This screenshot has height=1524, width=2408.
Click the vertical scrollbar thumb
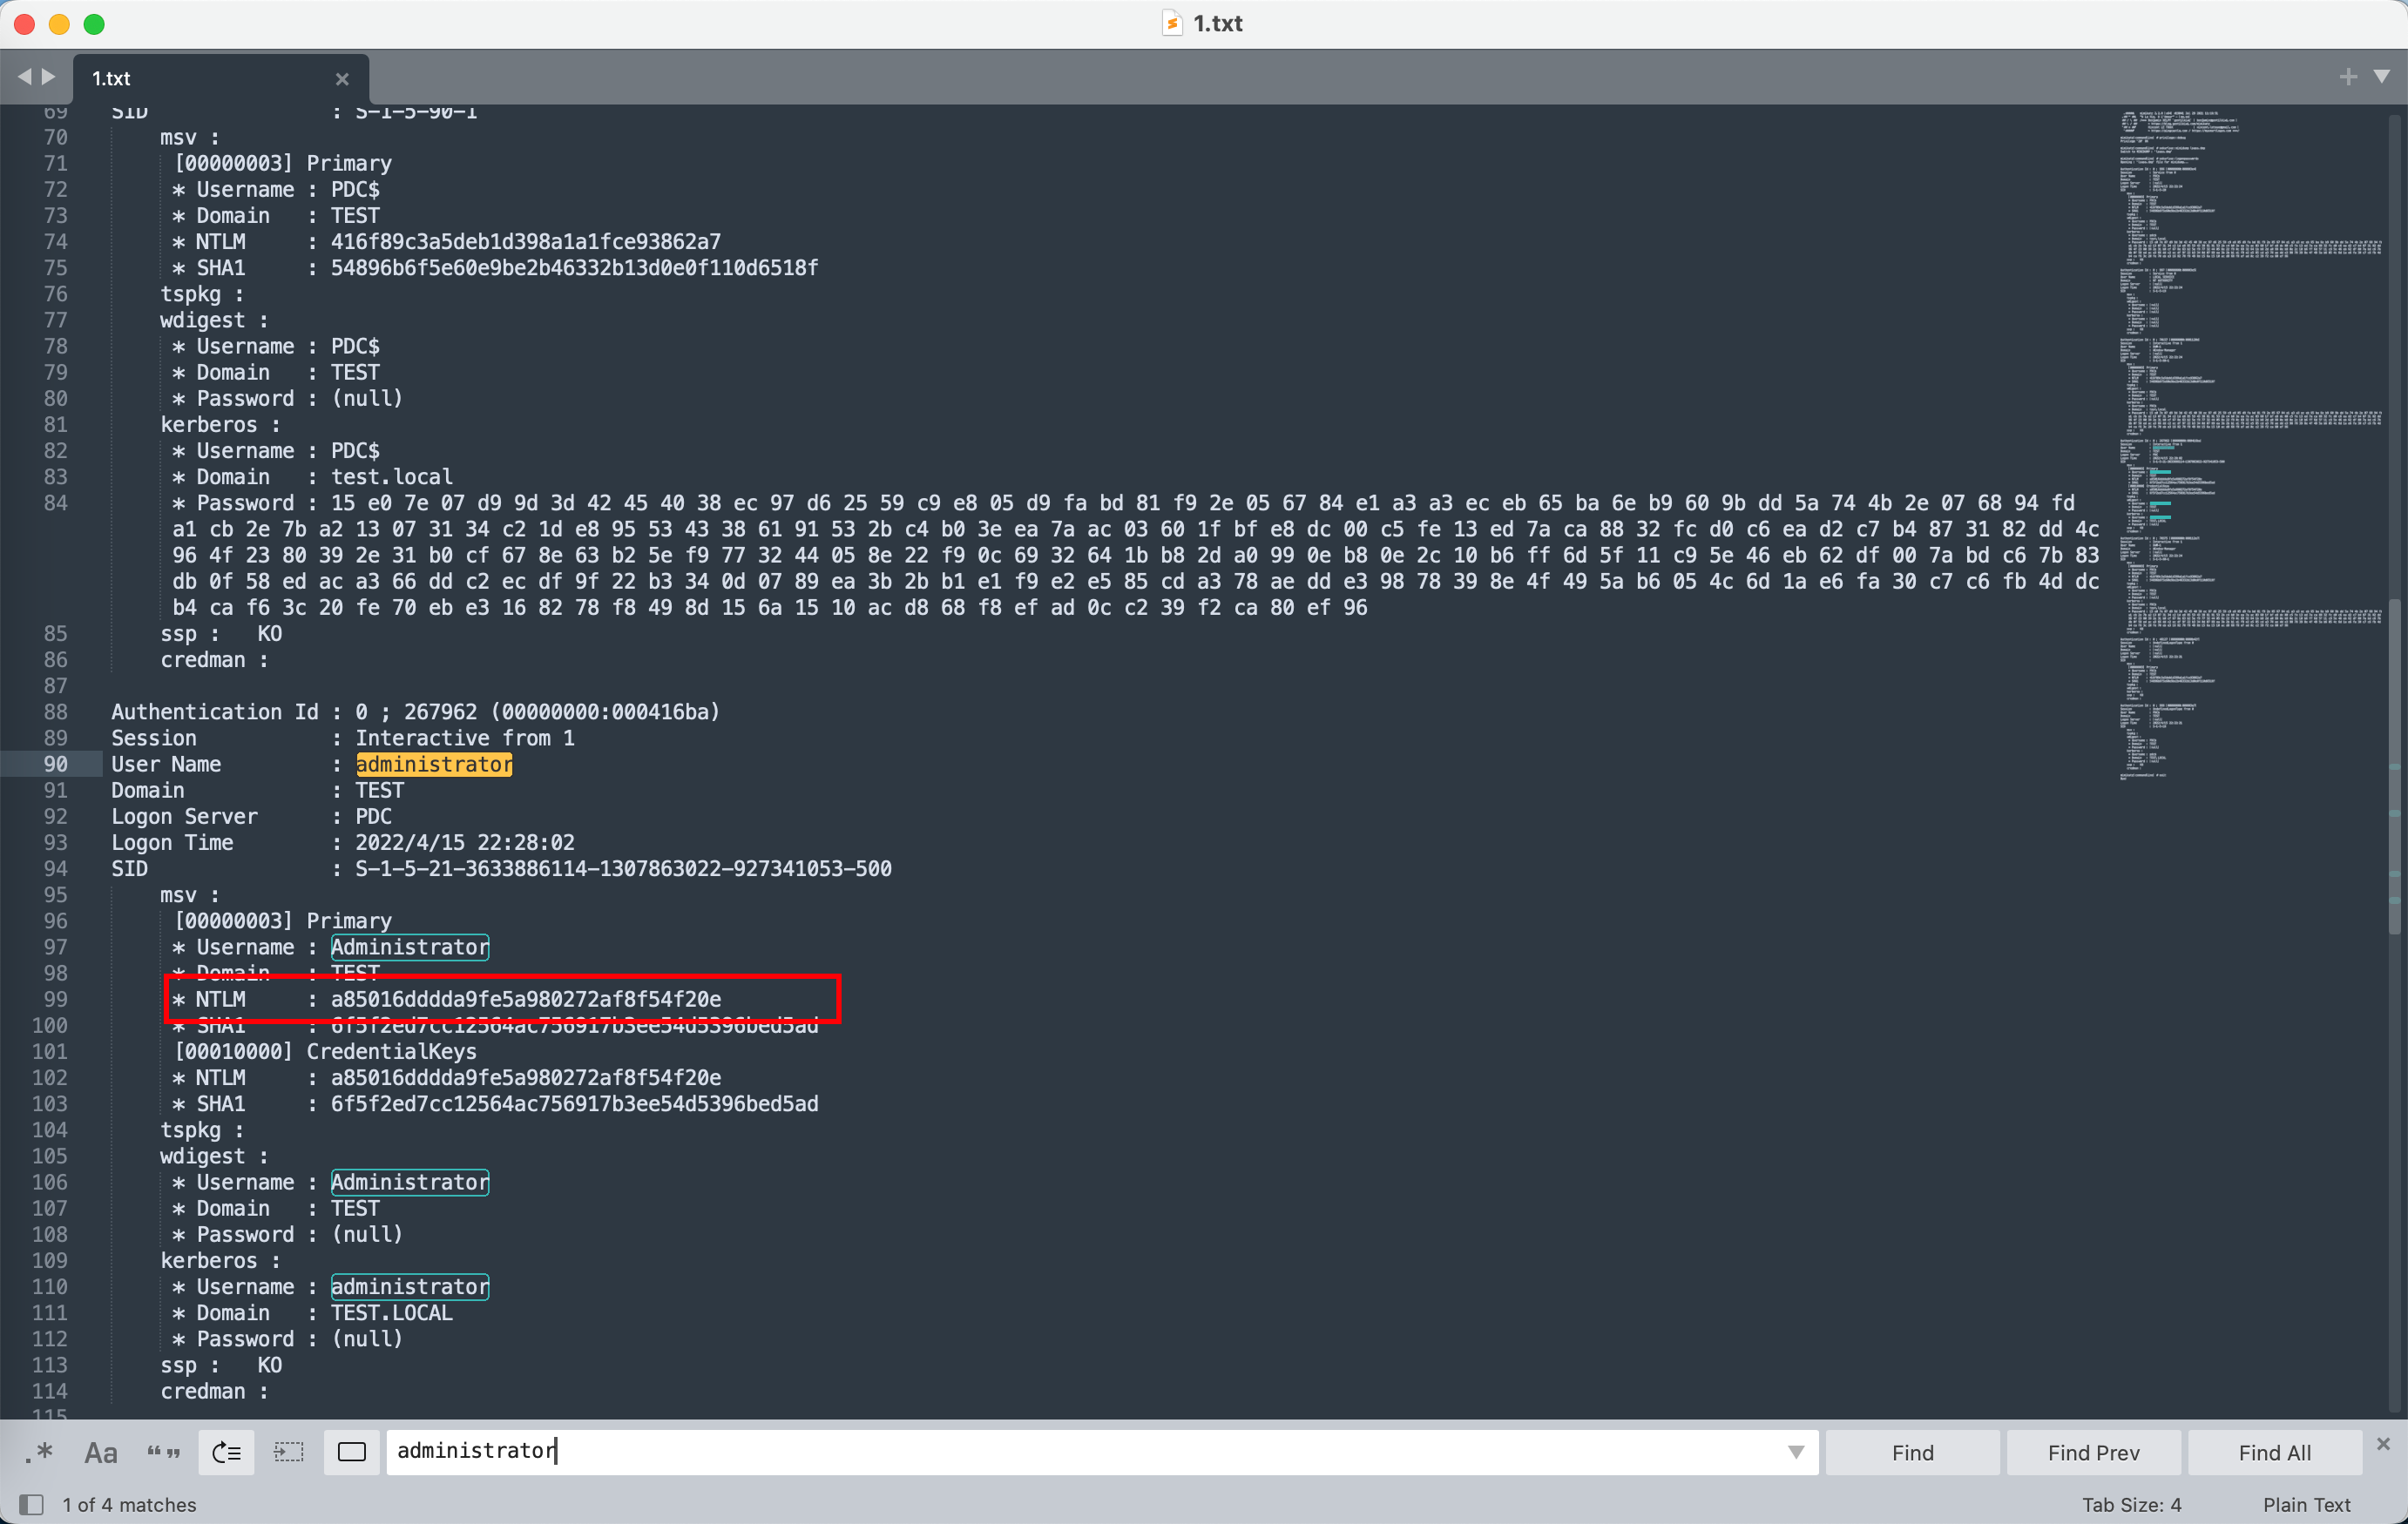point(2394,765)
